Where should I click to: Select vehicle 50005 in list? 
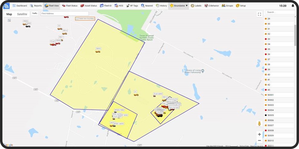point(279,115)
